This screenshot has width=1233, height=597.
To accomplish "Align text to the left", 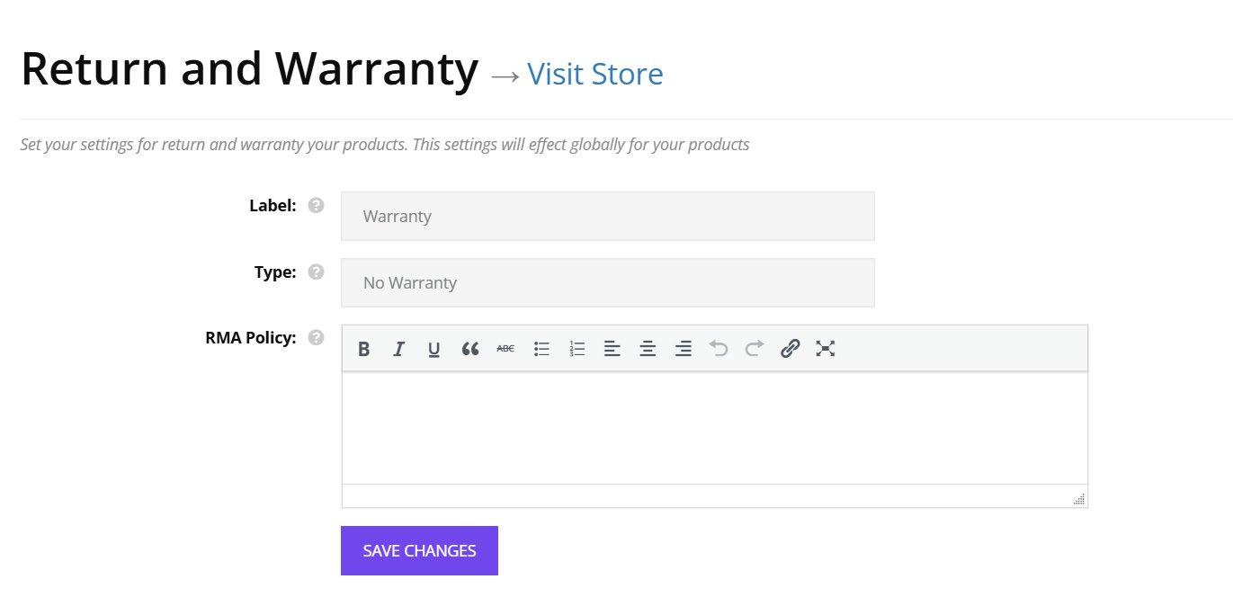I will (x=612, y=349).
